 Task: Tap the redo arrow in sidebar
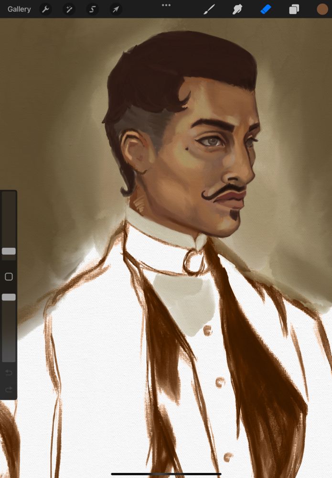point(9,389)
